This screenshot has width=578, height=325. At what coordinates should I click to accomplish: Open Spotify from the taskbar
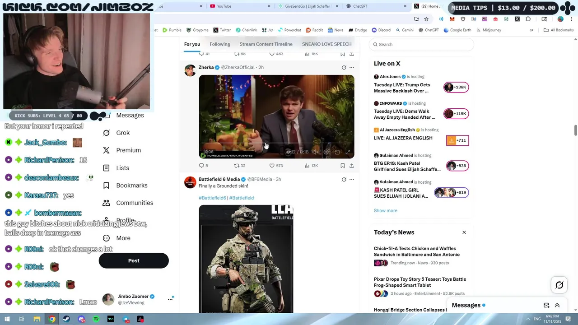(96, 319)
